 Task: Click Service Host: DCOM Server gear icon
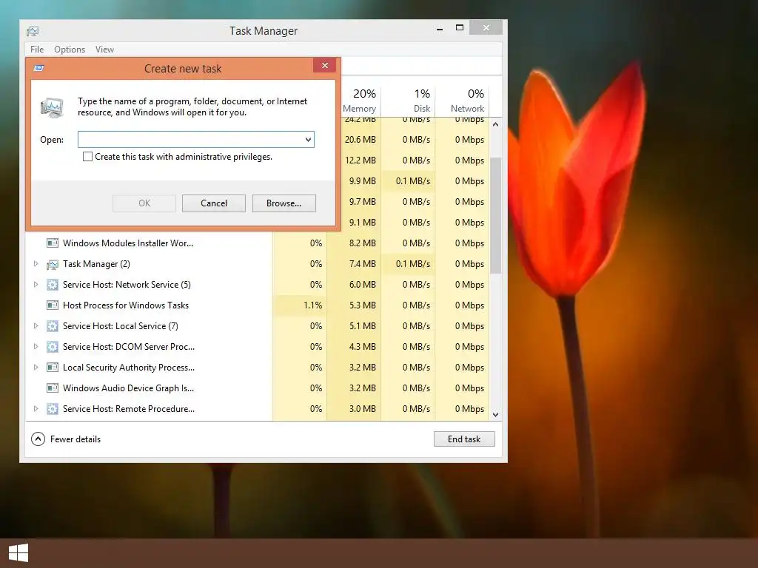tap(53, 347)
